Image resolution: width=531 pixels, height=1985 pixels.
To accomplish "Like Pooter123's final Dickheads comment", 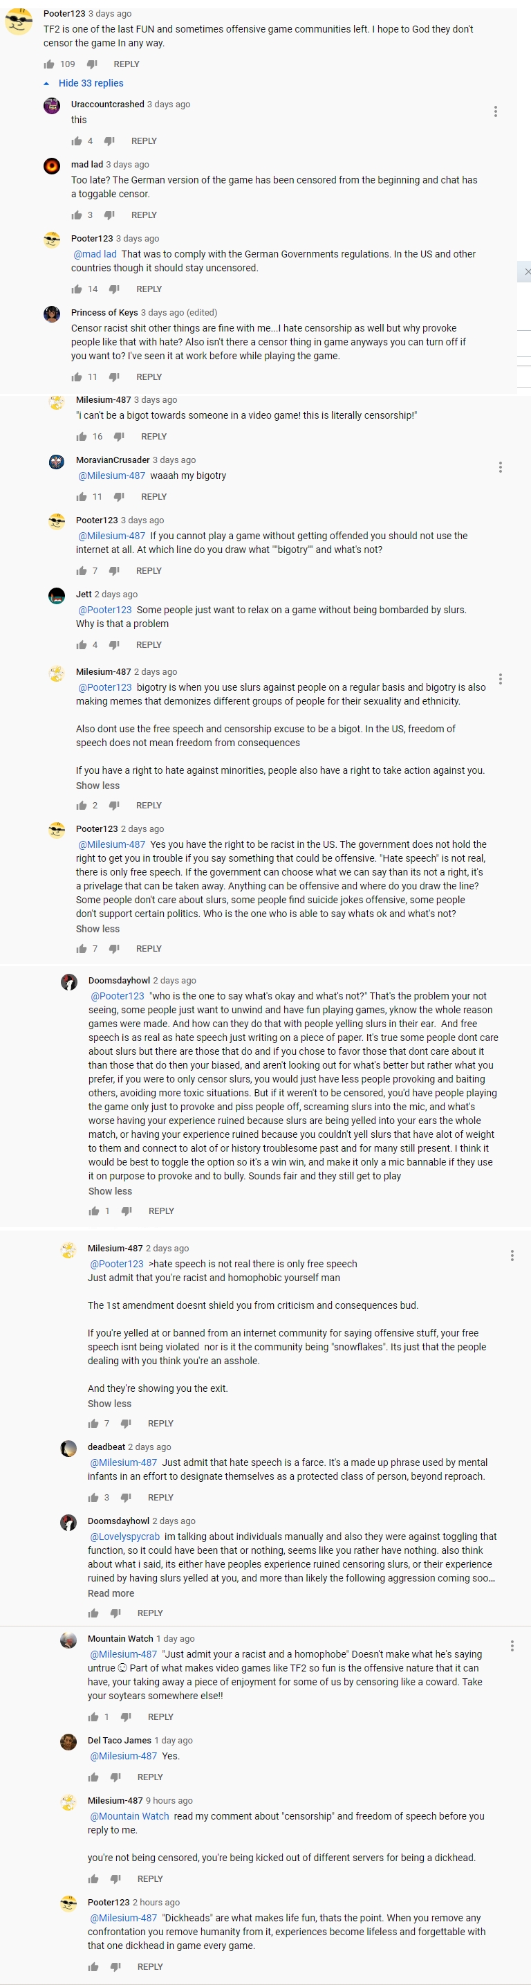I will 93,1967.
